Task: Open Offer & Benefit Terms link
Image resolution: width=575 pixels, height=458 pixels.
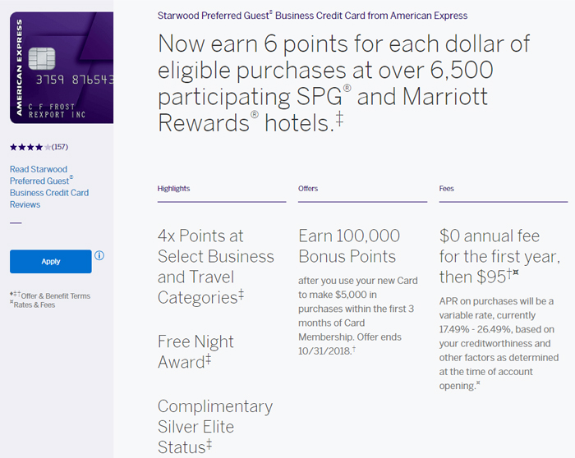Action: (55, 295)
